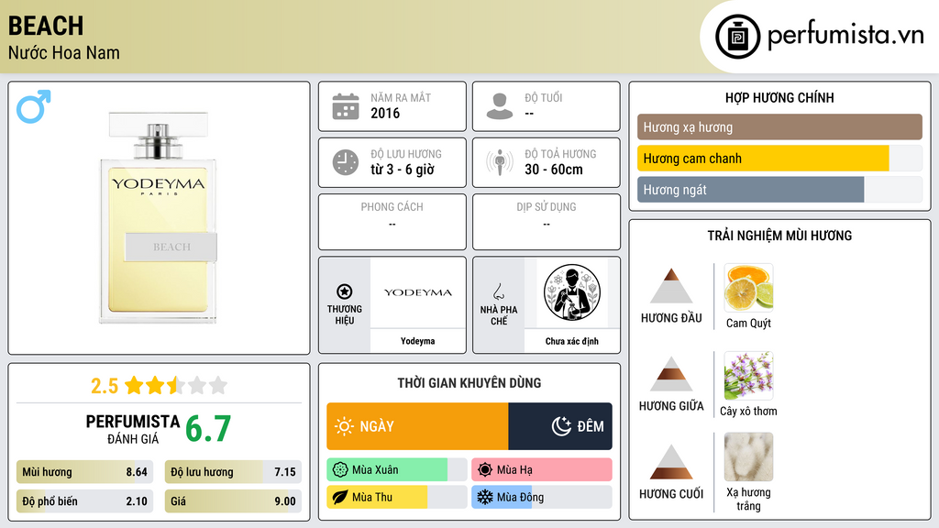
Task: Click the yellow star rating icons
Action: (176, 386)
